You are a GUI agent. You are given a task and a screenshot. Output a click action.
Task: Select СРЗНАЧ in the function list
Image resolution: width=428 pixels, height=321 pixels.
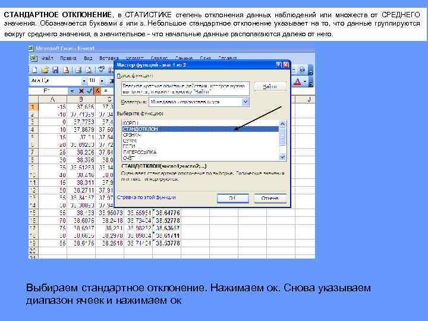coord(200,135)
